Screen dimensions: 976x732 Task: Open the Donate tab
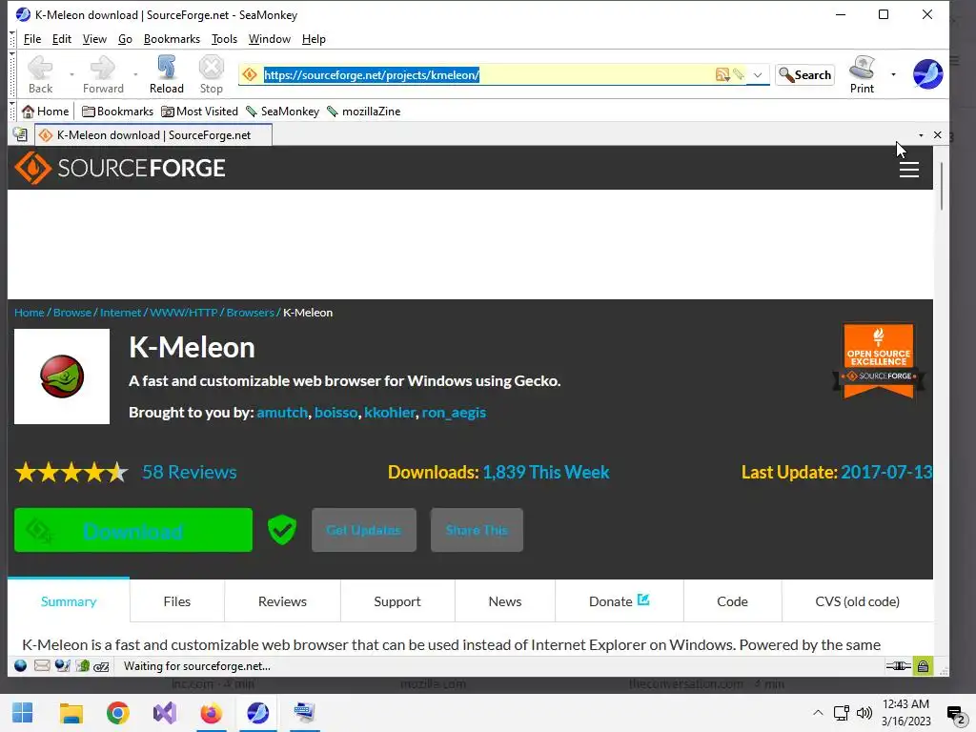point(619,601)
